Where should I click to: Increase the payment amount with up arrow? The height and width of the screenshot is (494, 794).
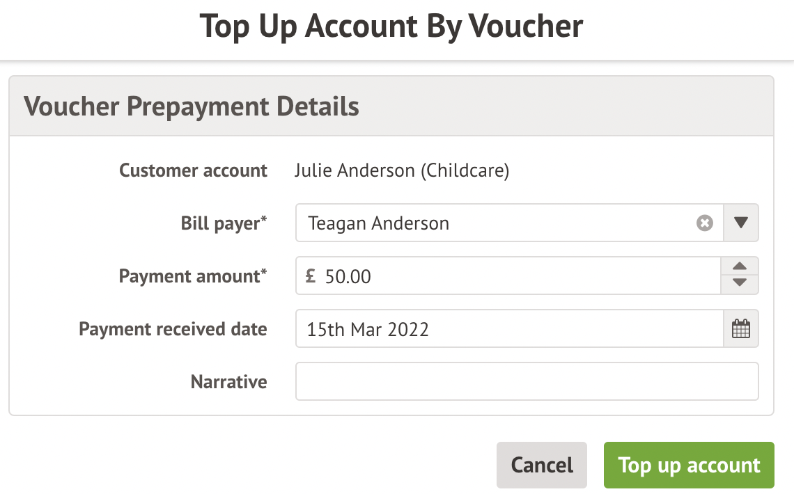tap(740, 267)
